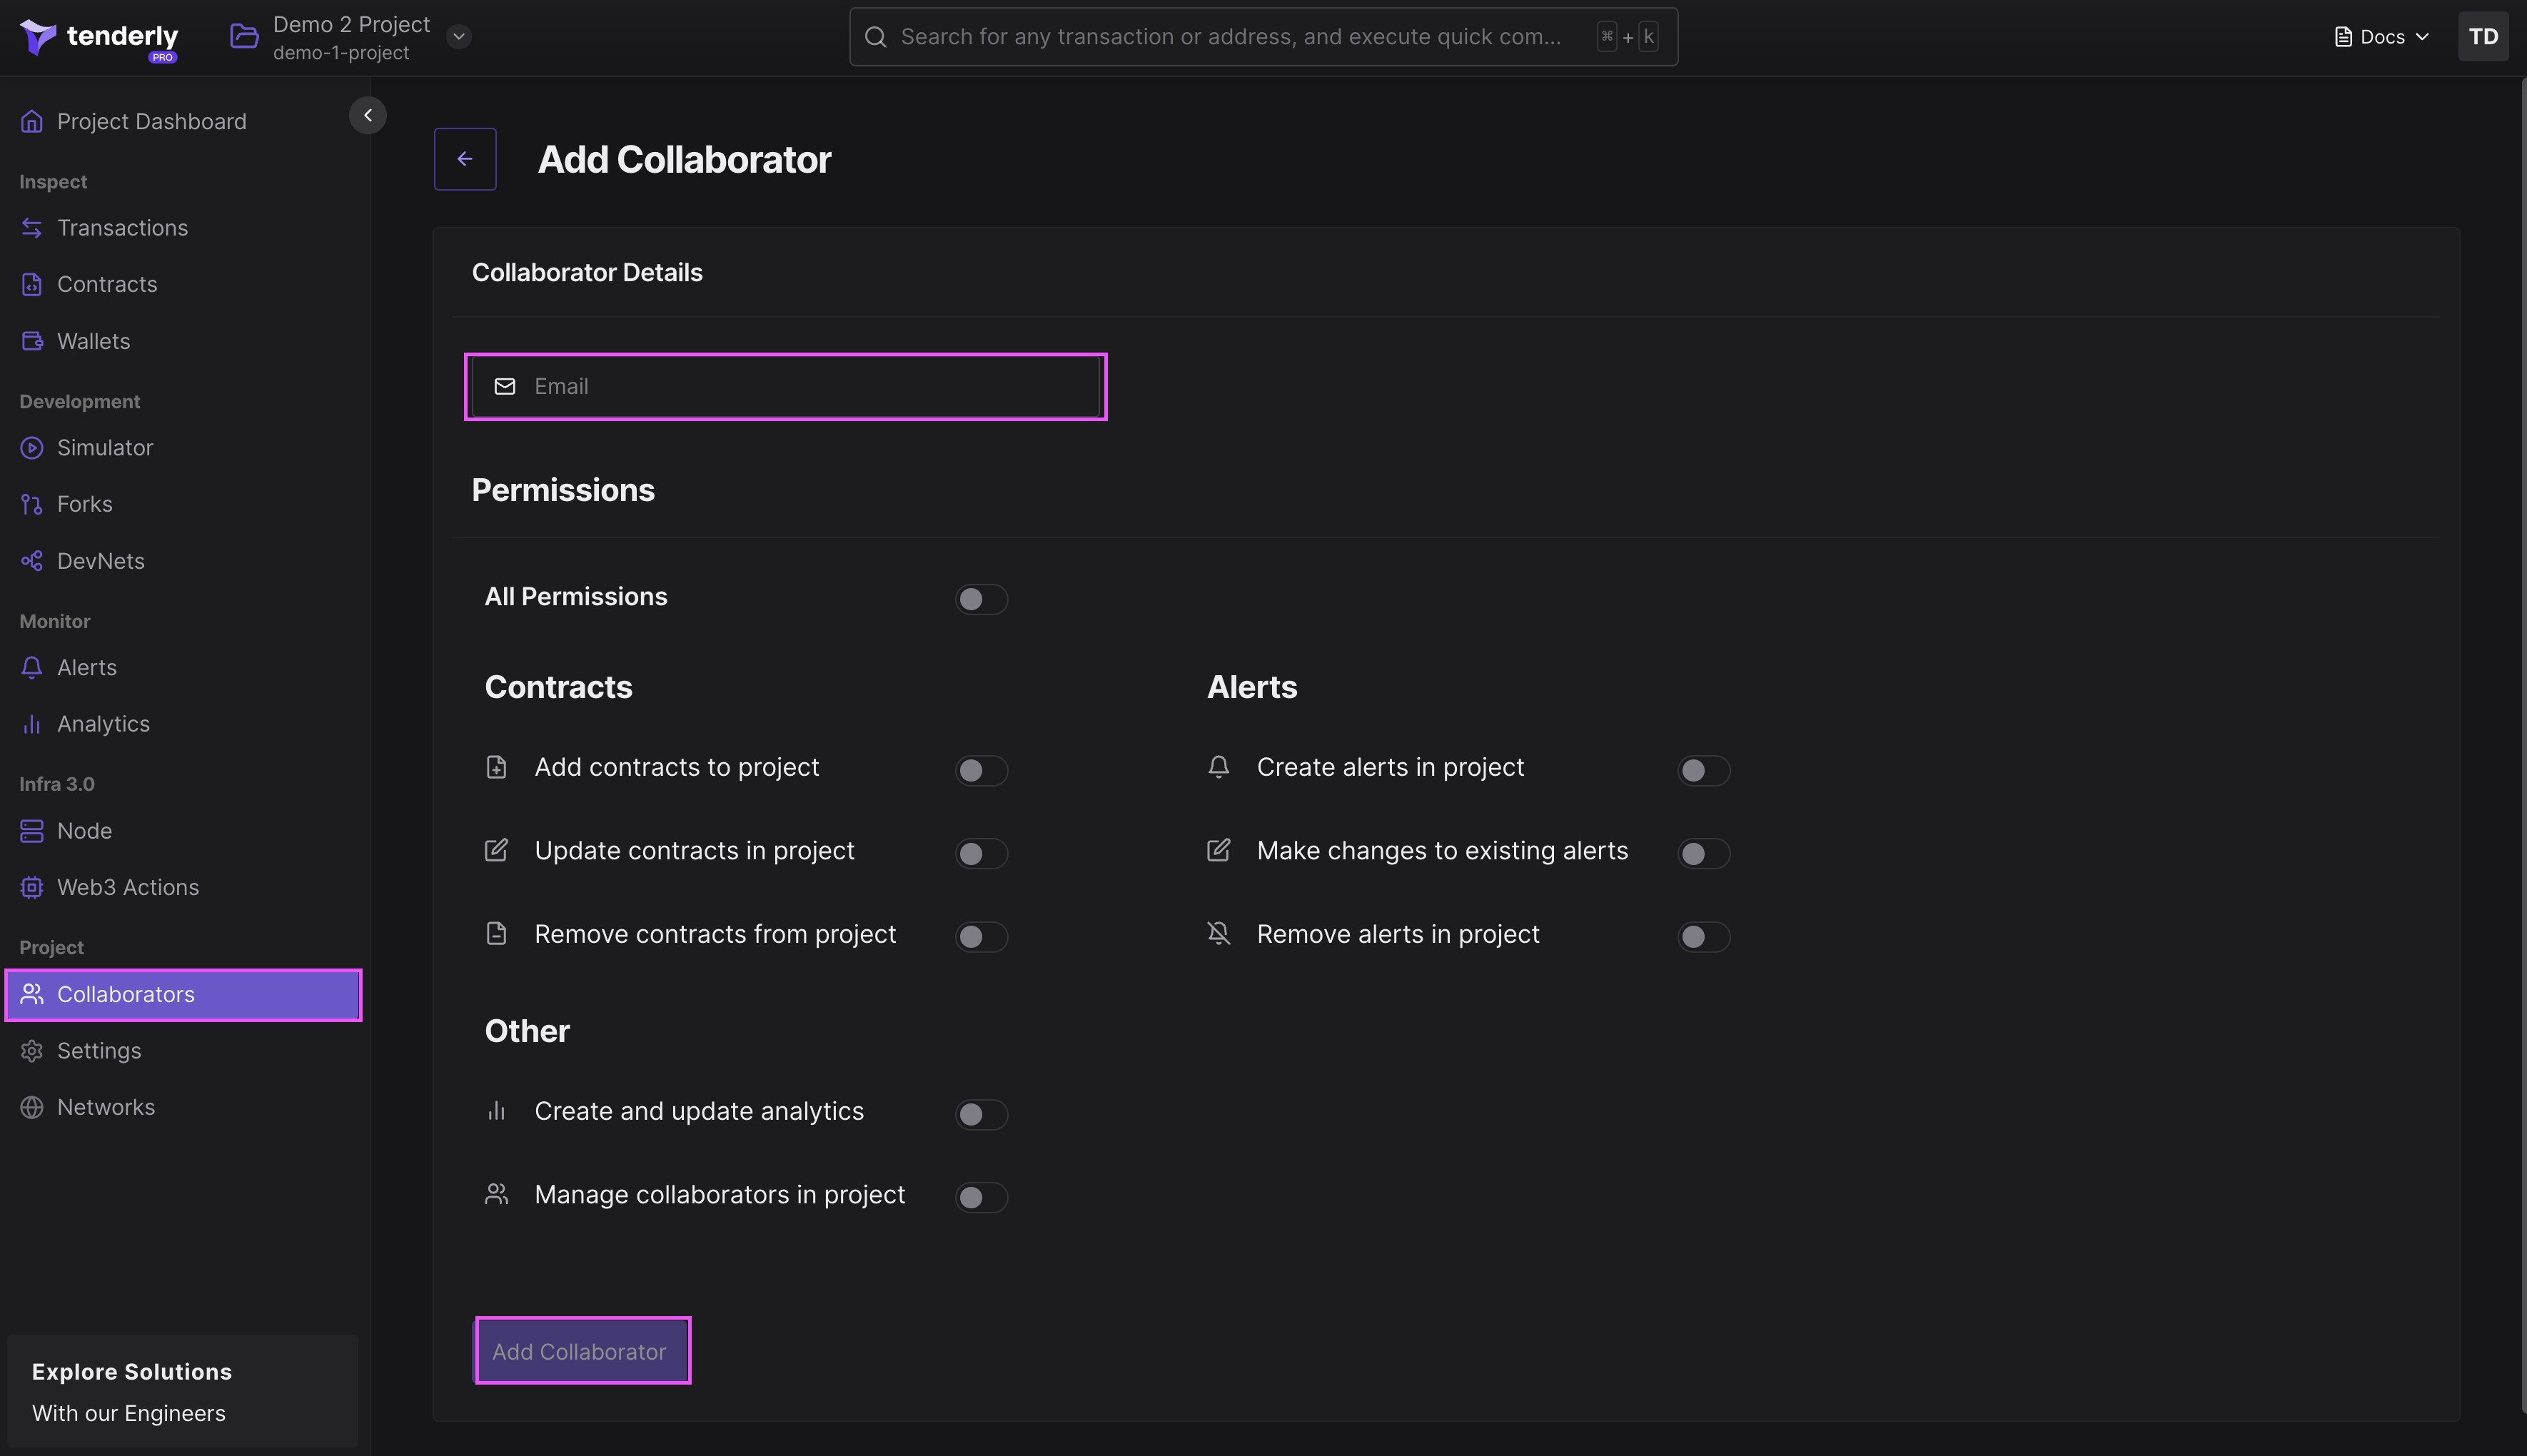This screenshot has height=1456, width=2527.
Task: Go to Transactions page
Action: (x=184, y=228)
